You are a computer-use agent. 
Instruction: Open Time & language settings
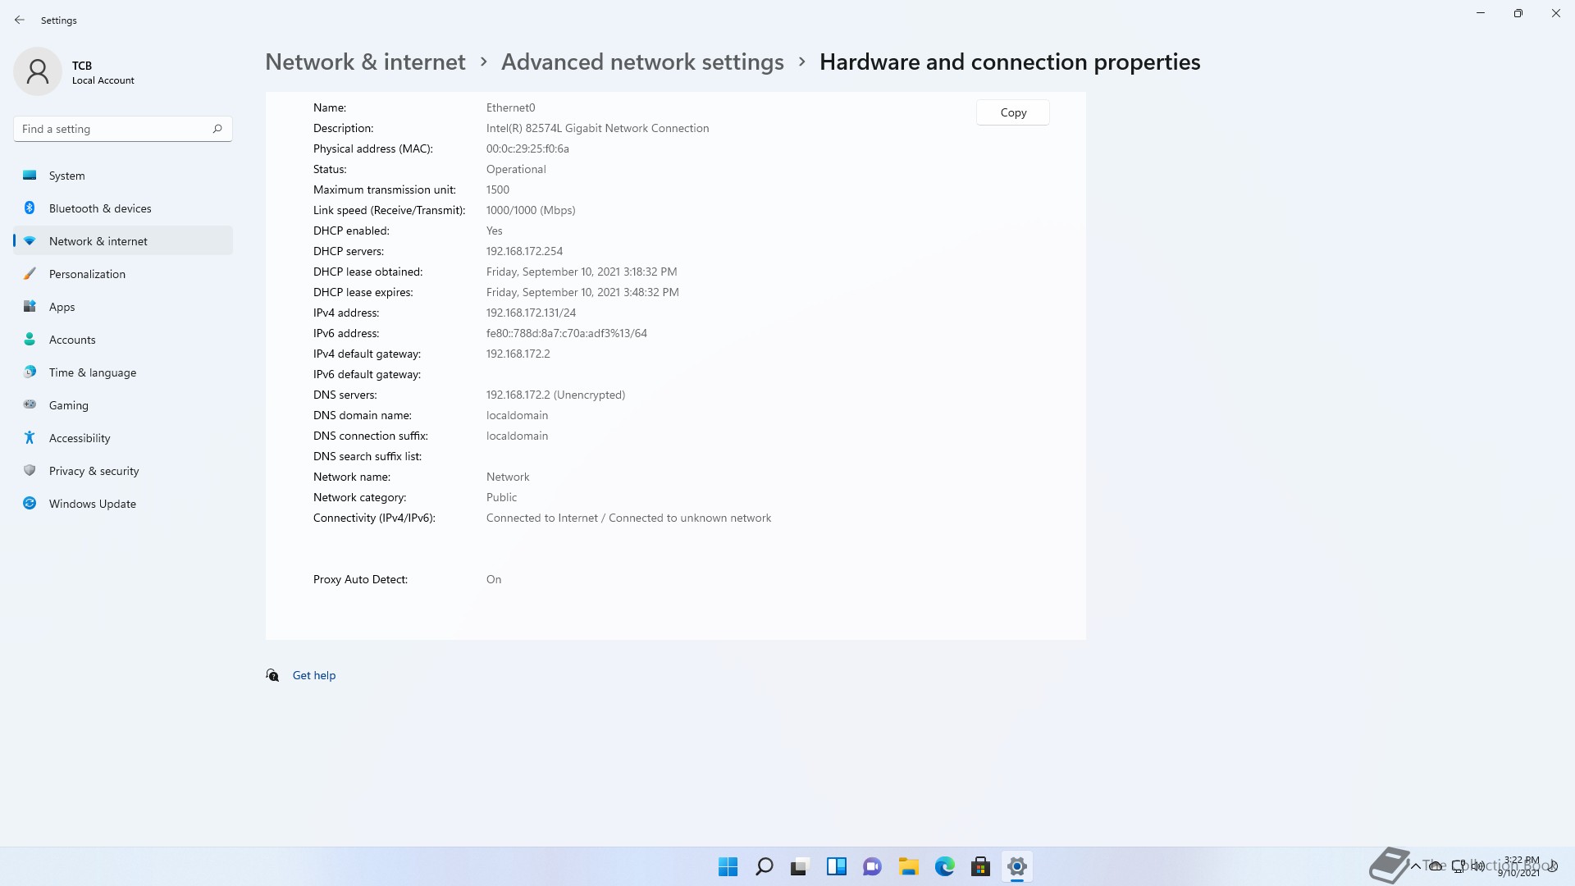coord(92,372)
